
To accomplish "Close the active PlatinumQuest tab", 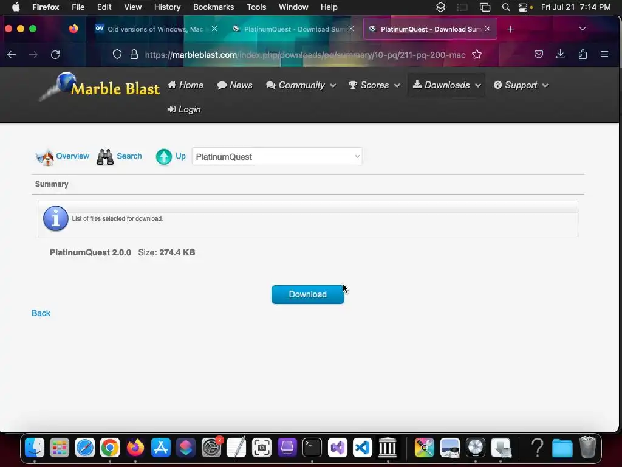I will click(x=488, y=29).
